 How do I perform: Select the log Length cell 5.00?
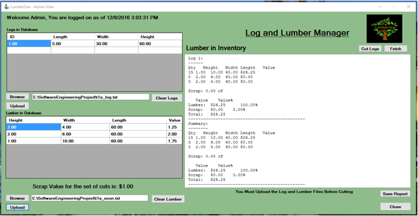(72, 44)
